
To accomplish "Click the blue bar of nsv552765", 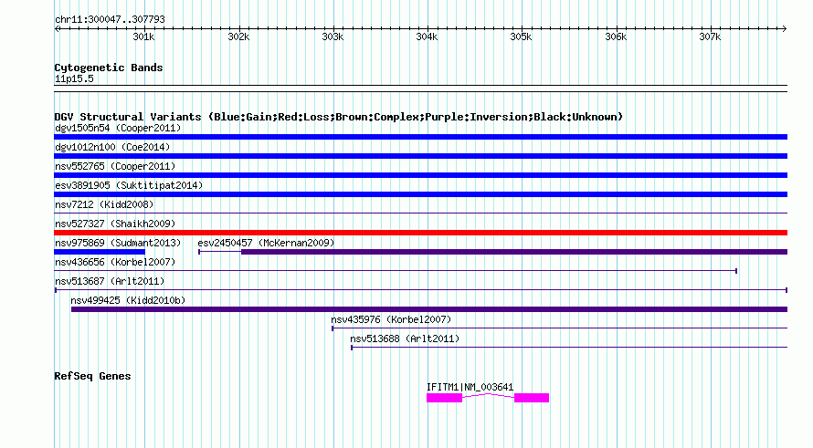I will click(x=420, y=175).
